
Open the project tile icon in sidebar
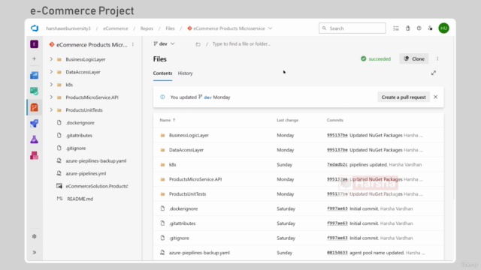tap(34, 44)
